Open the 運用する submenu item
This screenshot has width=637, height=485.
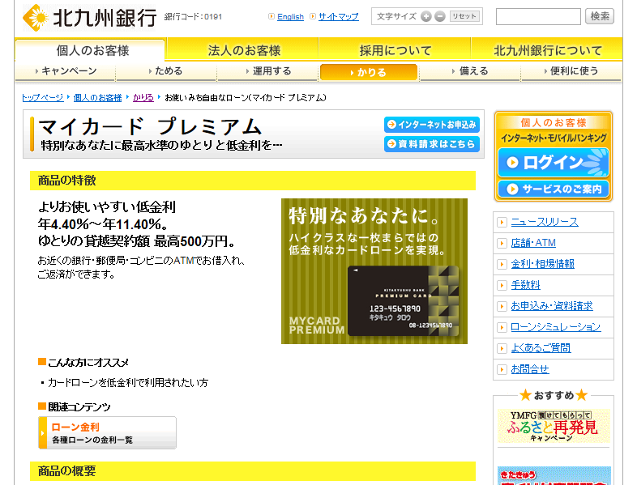point(268,71)
